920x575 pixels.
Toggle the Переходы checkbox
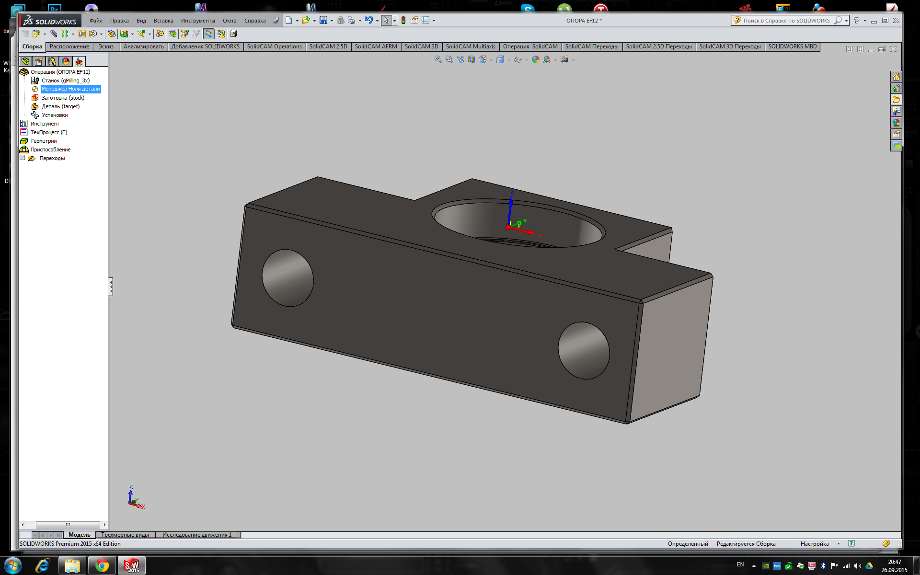point(23,158)
